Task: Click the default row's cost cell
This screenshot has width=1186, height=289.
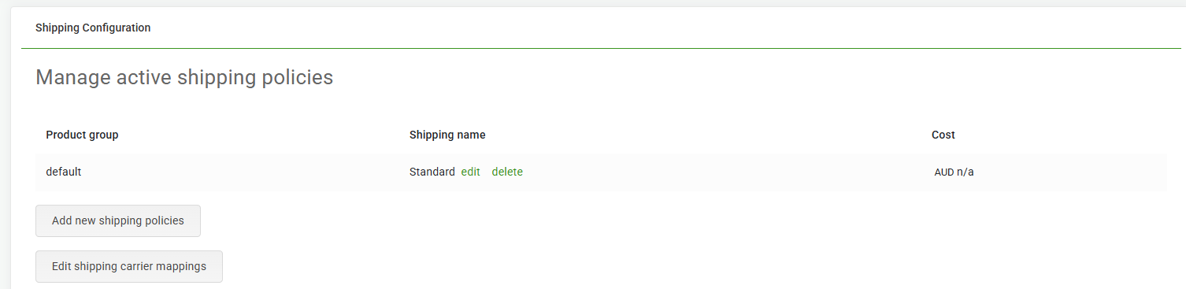Action: [954, 172]
